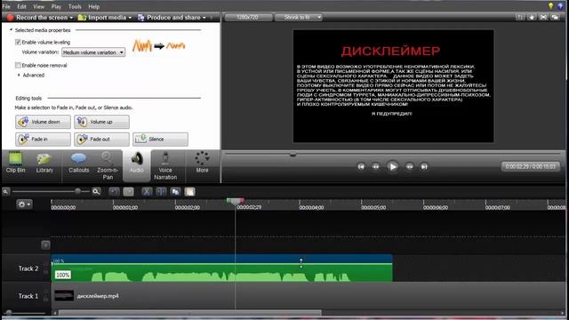
Task: Silence the selected audio
Action: tap(160, 140)
